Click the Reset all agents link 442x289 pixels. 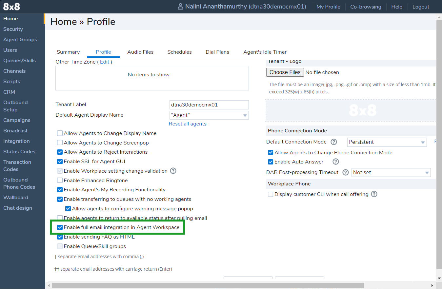pos(187,124)
